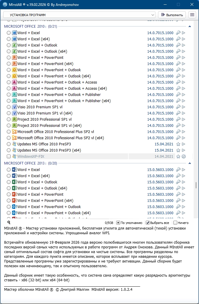Click the Publisher icon of Office 2010 Publisher row
The width and height of the screenshot is (199, 304).
[14, 94]
